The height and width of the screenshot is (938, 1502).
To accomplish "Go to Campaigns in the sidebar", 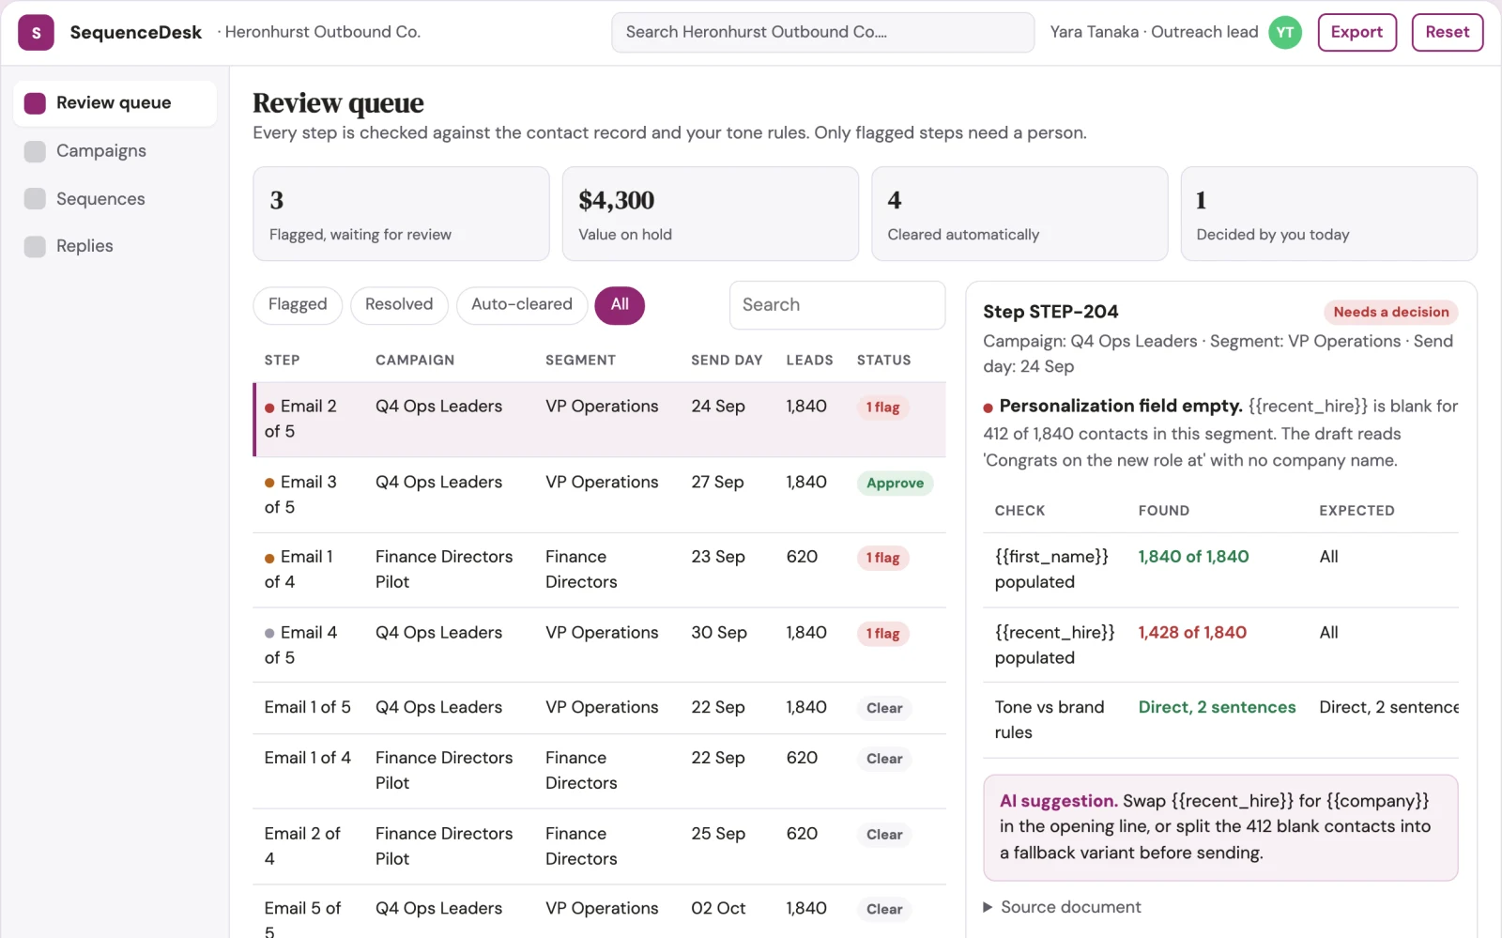I will [x=115, y=151].
